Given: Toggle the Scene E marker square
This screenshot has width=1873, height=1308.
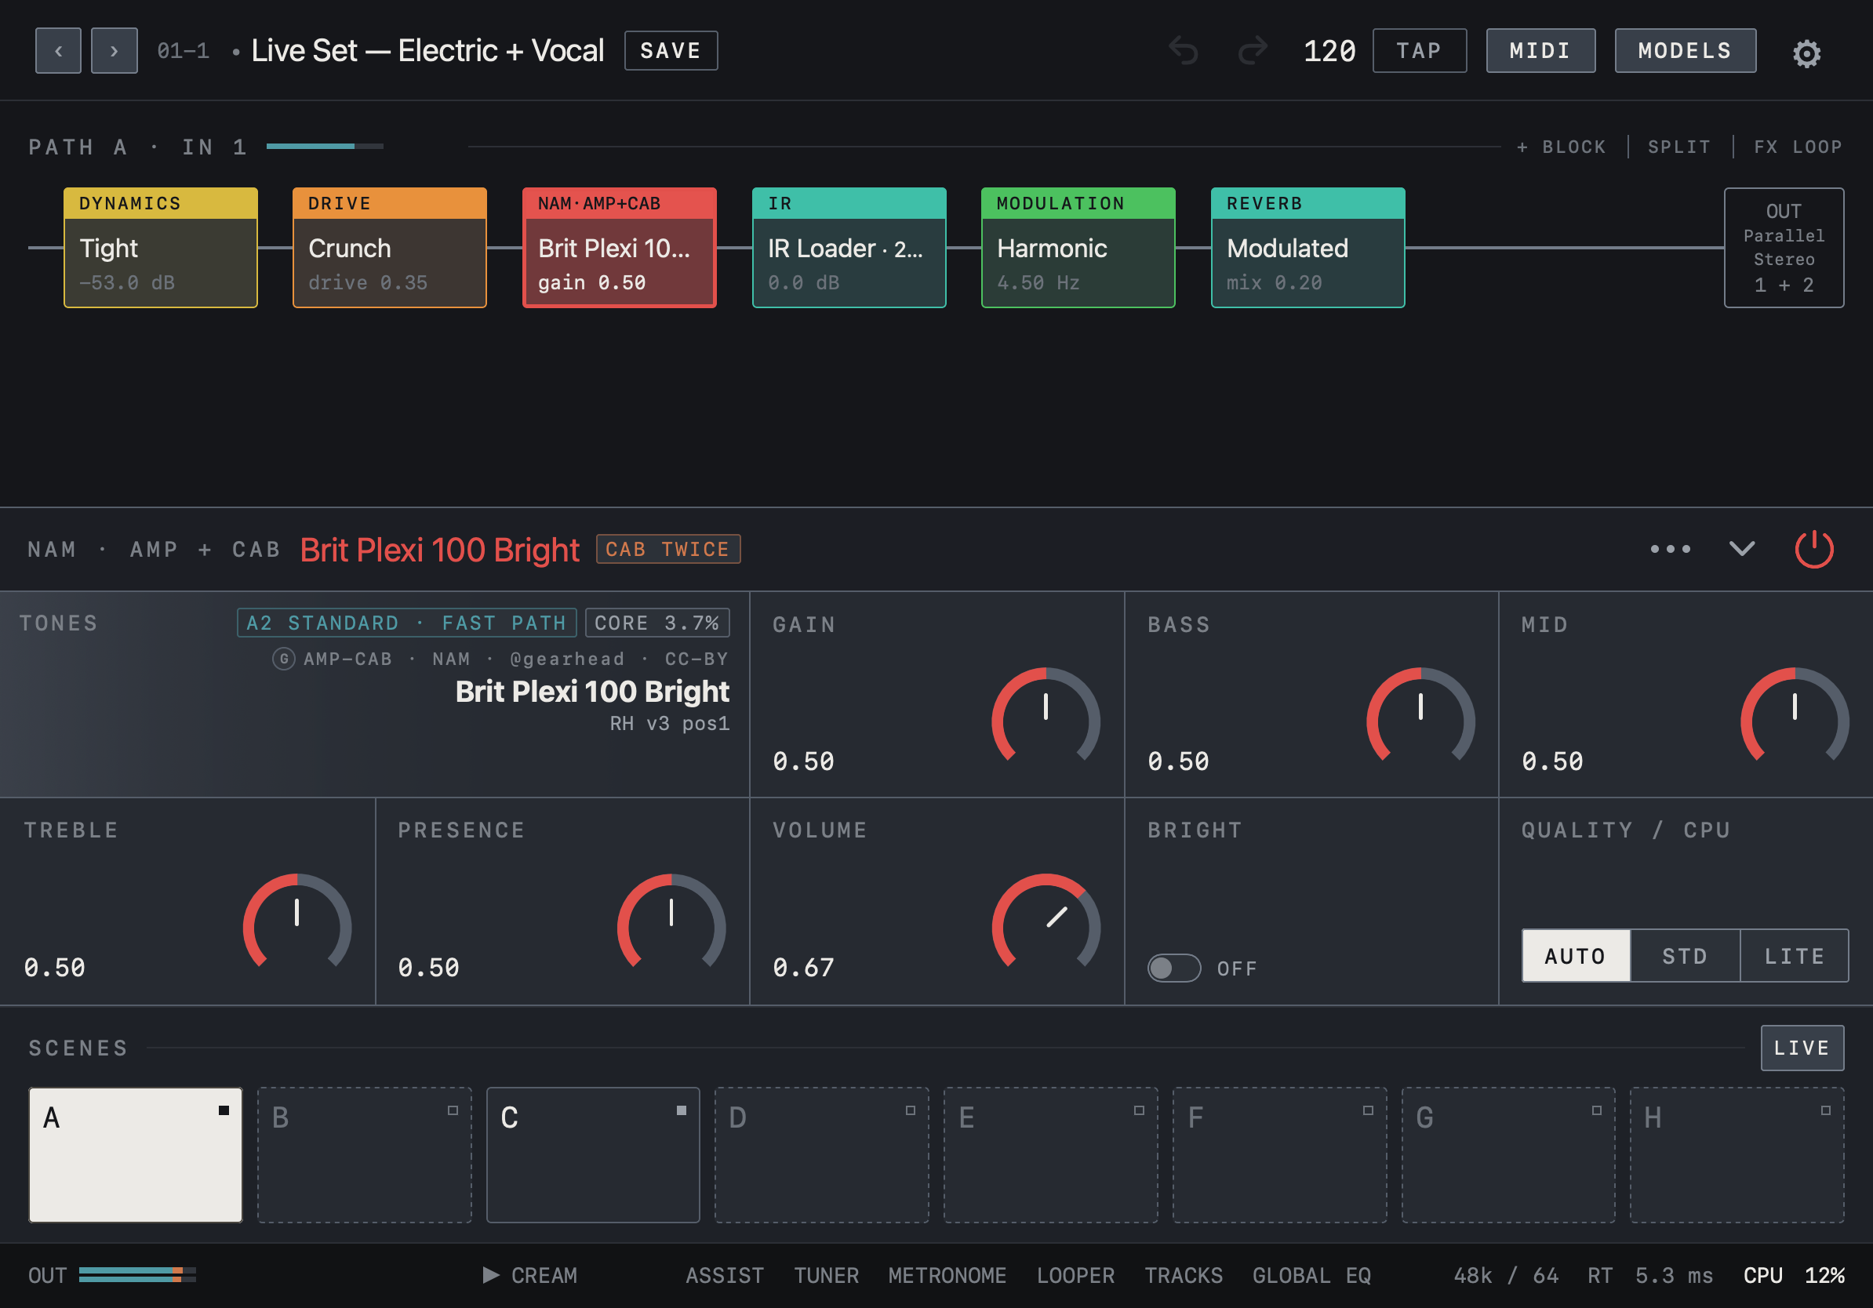Looking at the screenshot, I should click(x=1139, y=1110).
